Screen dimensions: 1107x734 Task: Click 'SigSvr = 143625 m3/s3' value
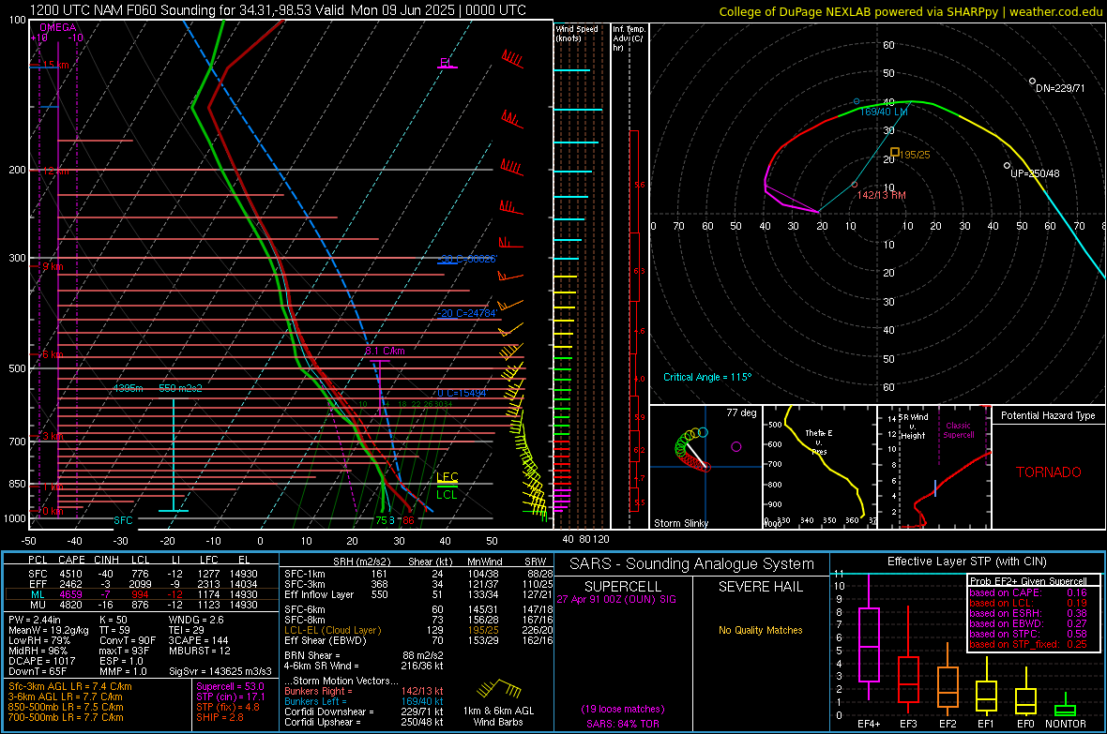[220, 672]
